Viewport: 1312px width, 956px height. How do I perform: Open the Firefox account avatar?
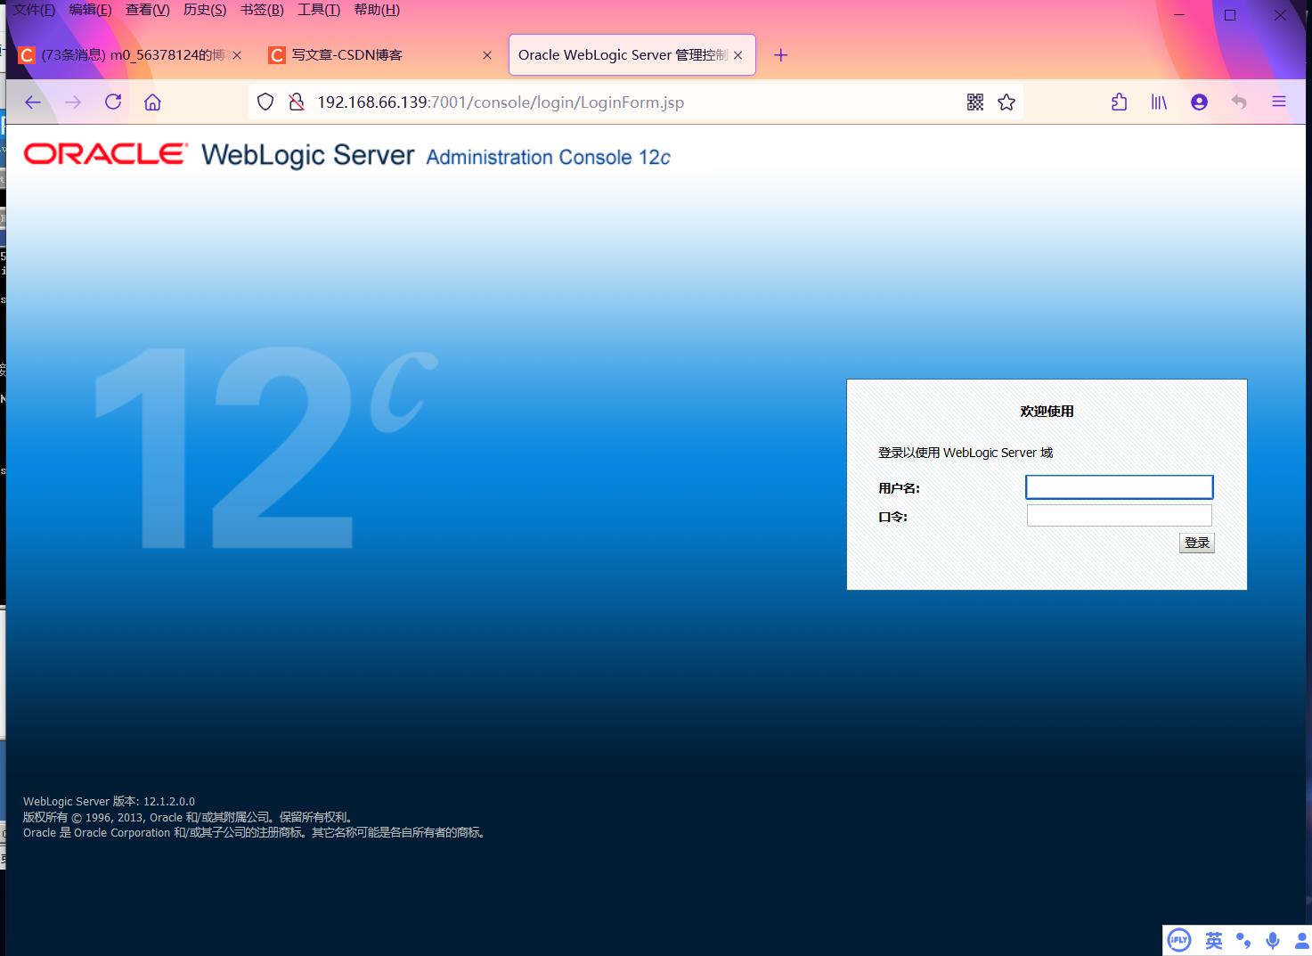click(x=1199, y=102)
